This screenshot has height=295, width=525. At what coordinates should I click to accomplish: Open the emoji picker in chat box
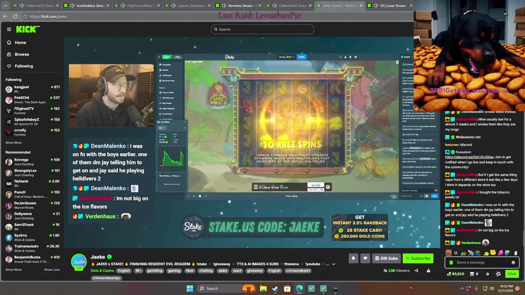[x=513, y=263]
